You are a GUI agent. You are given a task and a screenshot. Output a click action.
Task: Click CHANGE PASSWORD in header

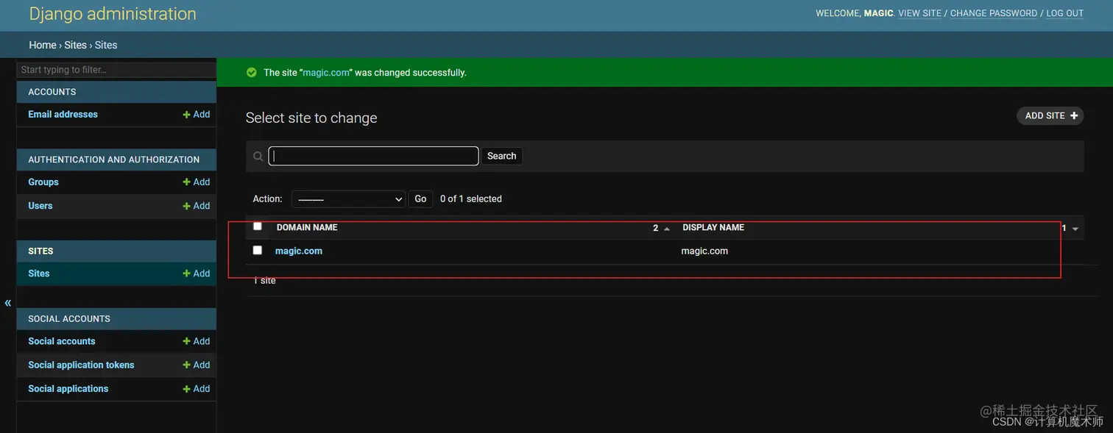[x=994, y=13]
